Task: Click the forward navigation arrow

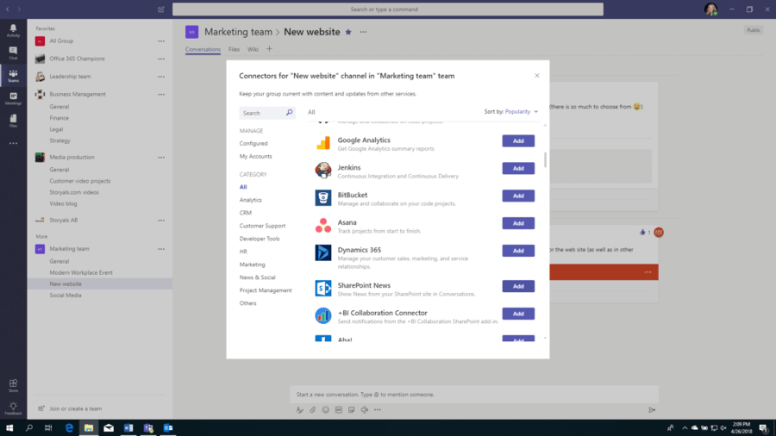Action: click(x=19, y=9)
